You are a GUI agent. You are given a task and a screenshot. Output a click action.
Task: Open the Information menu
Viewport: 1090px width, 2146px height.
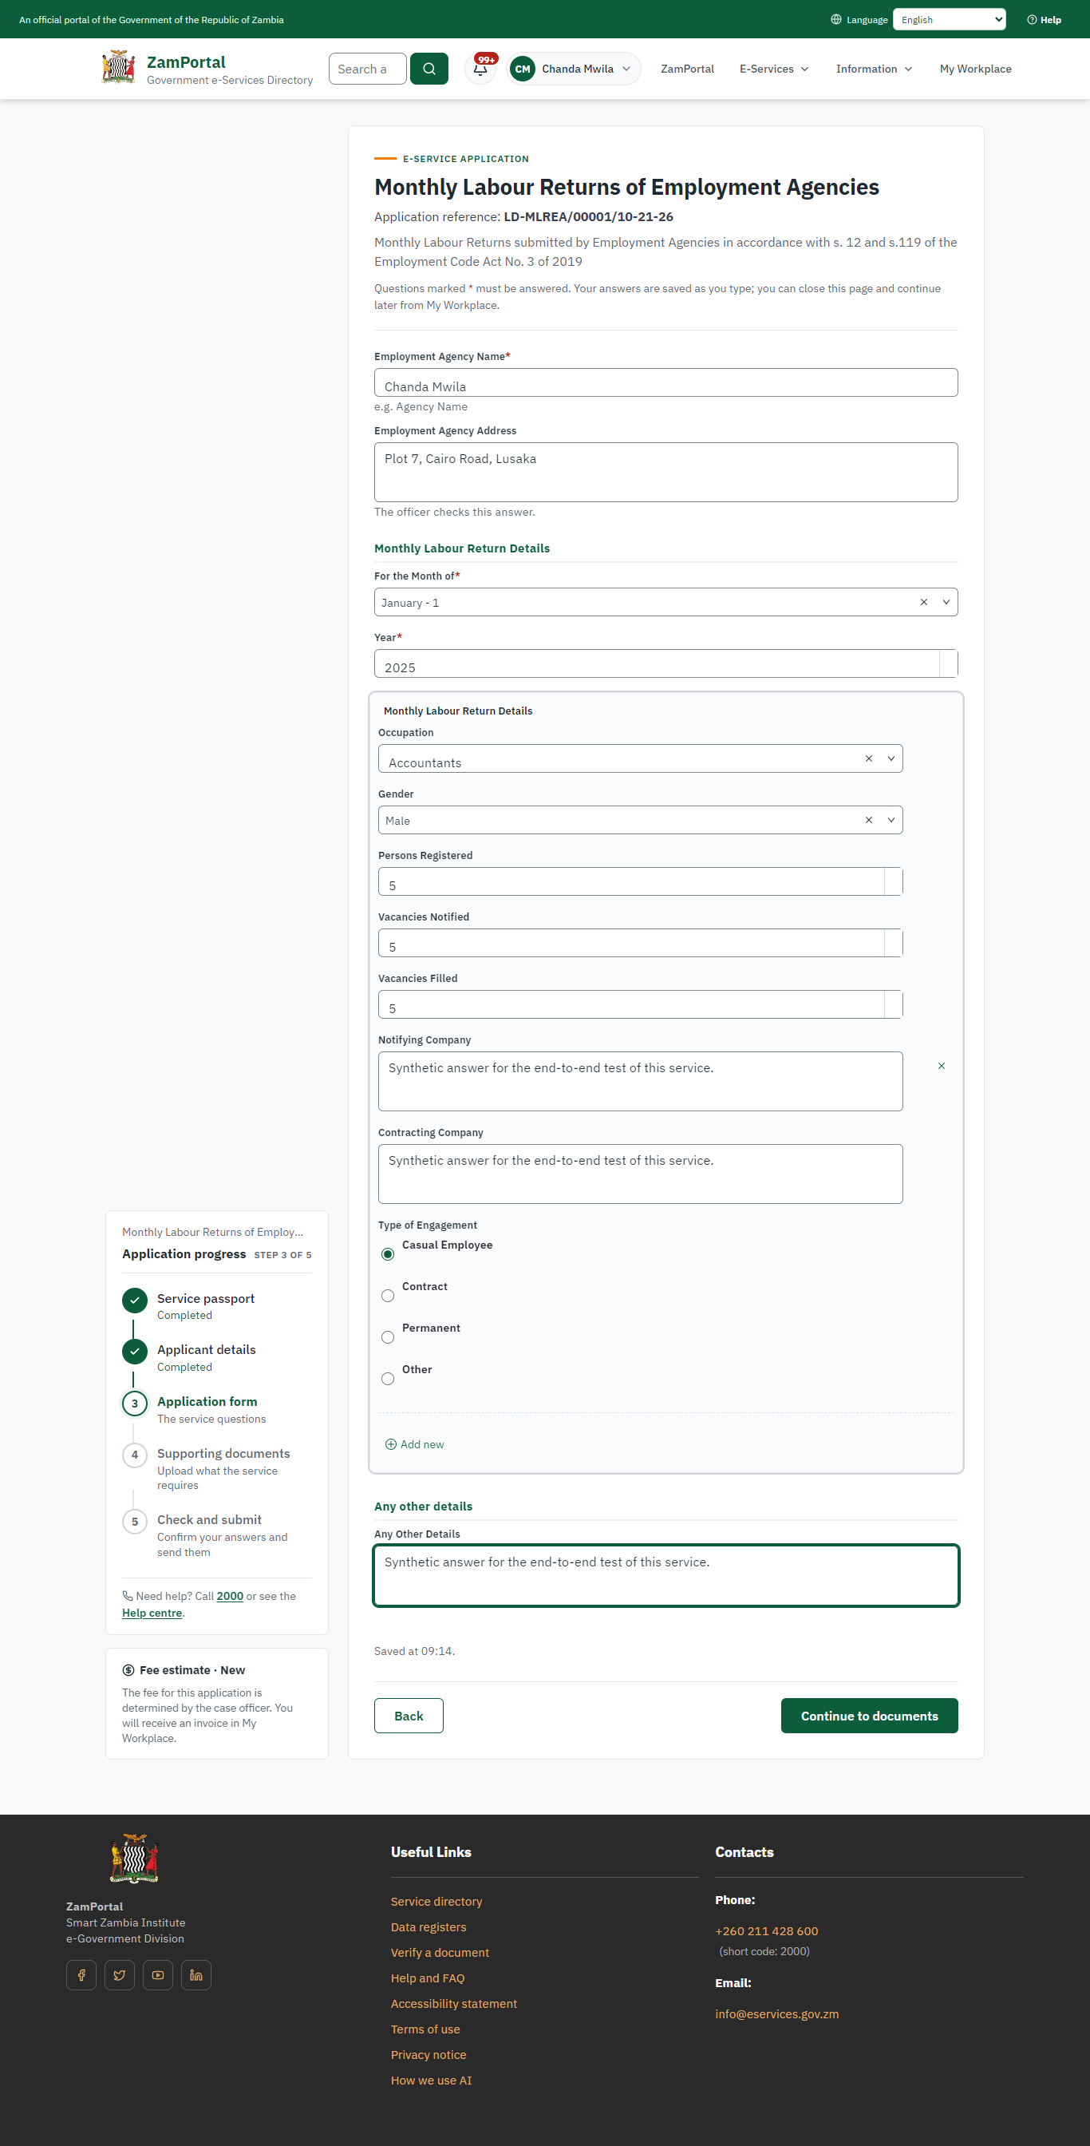(x=874, y=69)
